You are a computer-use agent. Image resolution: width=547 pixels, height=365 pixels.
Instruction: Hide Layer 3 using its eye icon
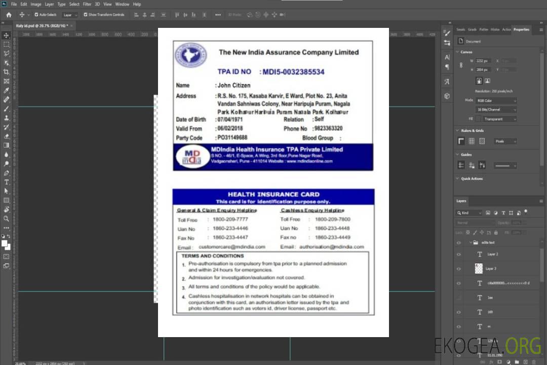point(459,269)
